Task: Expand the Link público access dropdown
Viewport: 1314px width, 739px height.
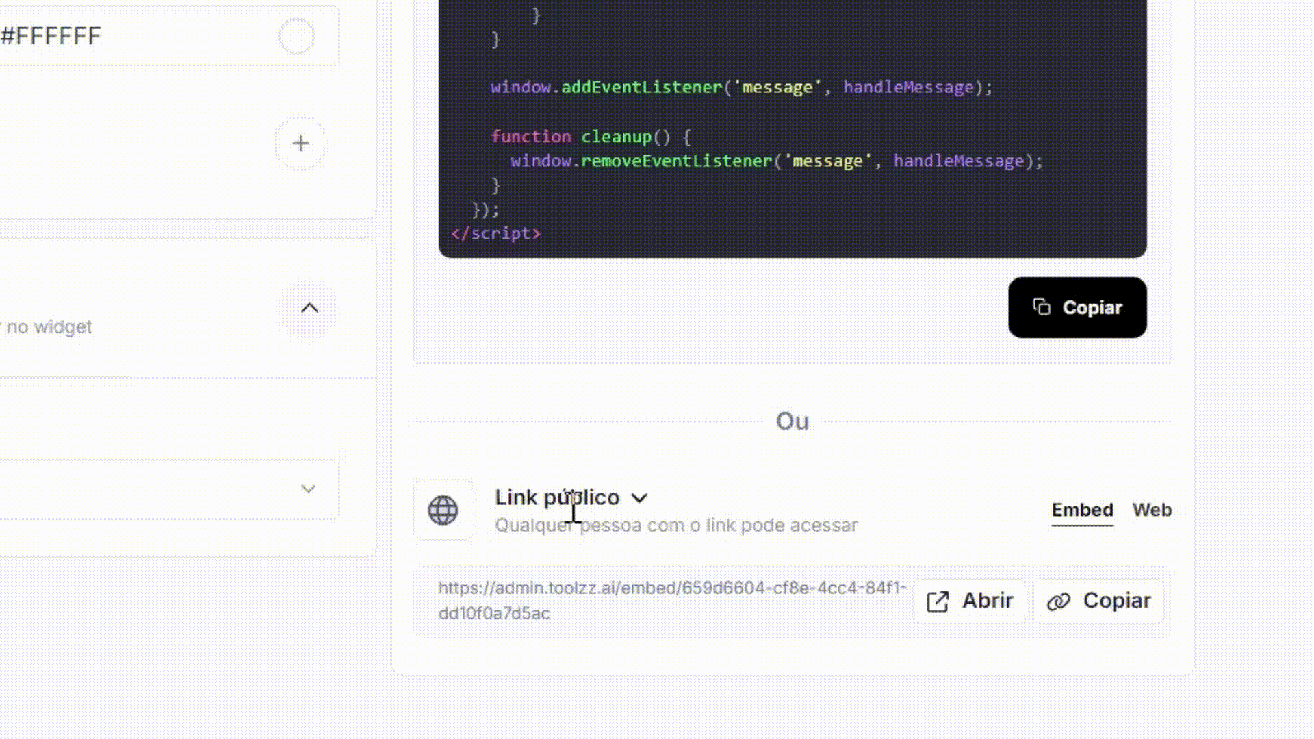Action: tap(640, 497)
